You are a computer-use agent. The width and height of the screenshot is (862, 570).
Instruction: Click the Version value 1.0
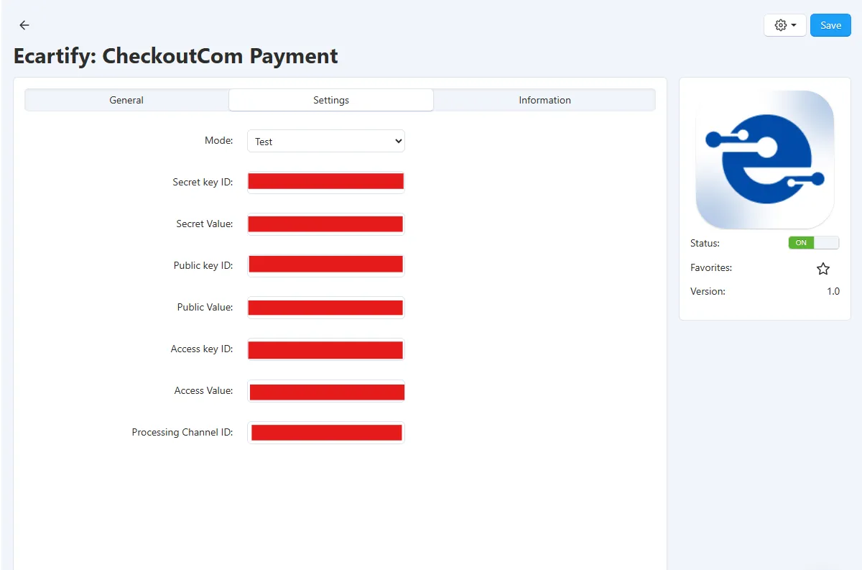click(x=833, y=291)
